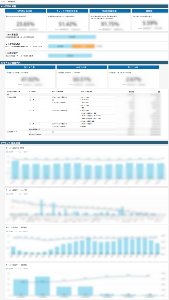Collapse the 3.高 risk row

(30, 124)
